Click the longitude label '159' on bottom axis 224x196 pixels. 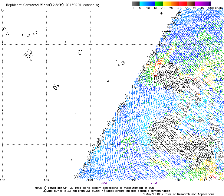pos(134,180)
